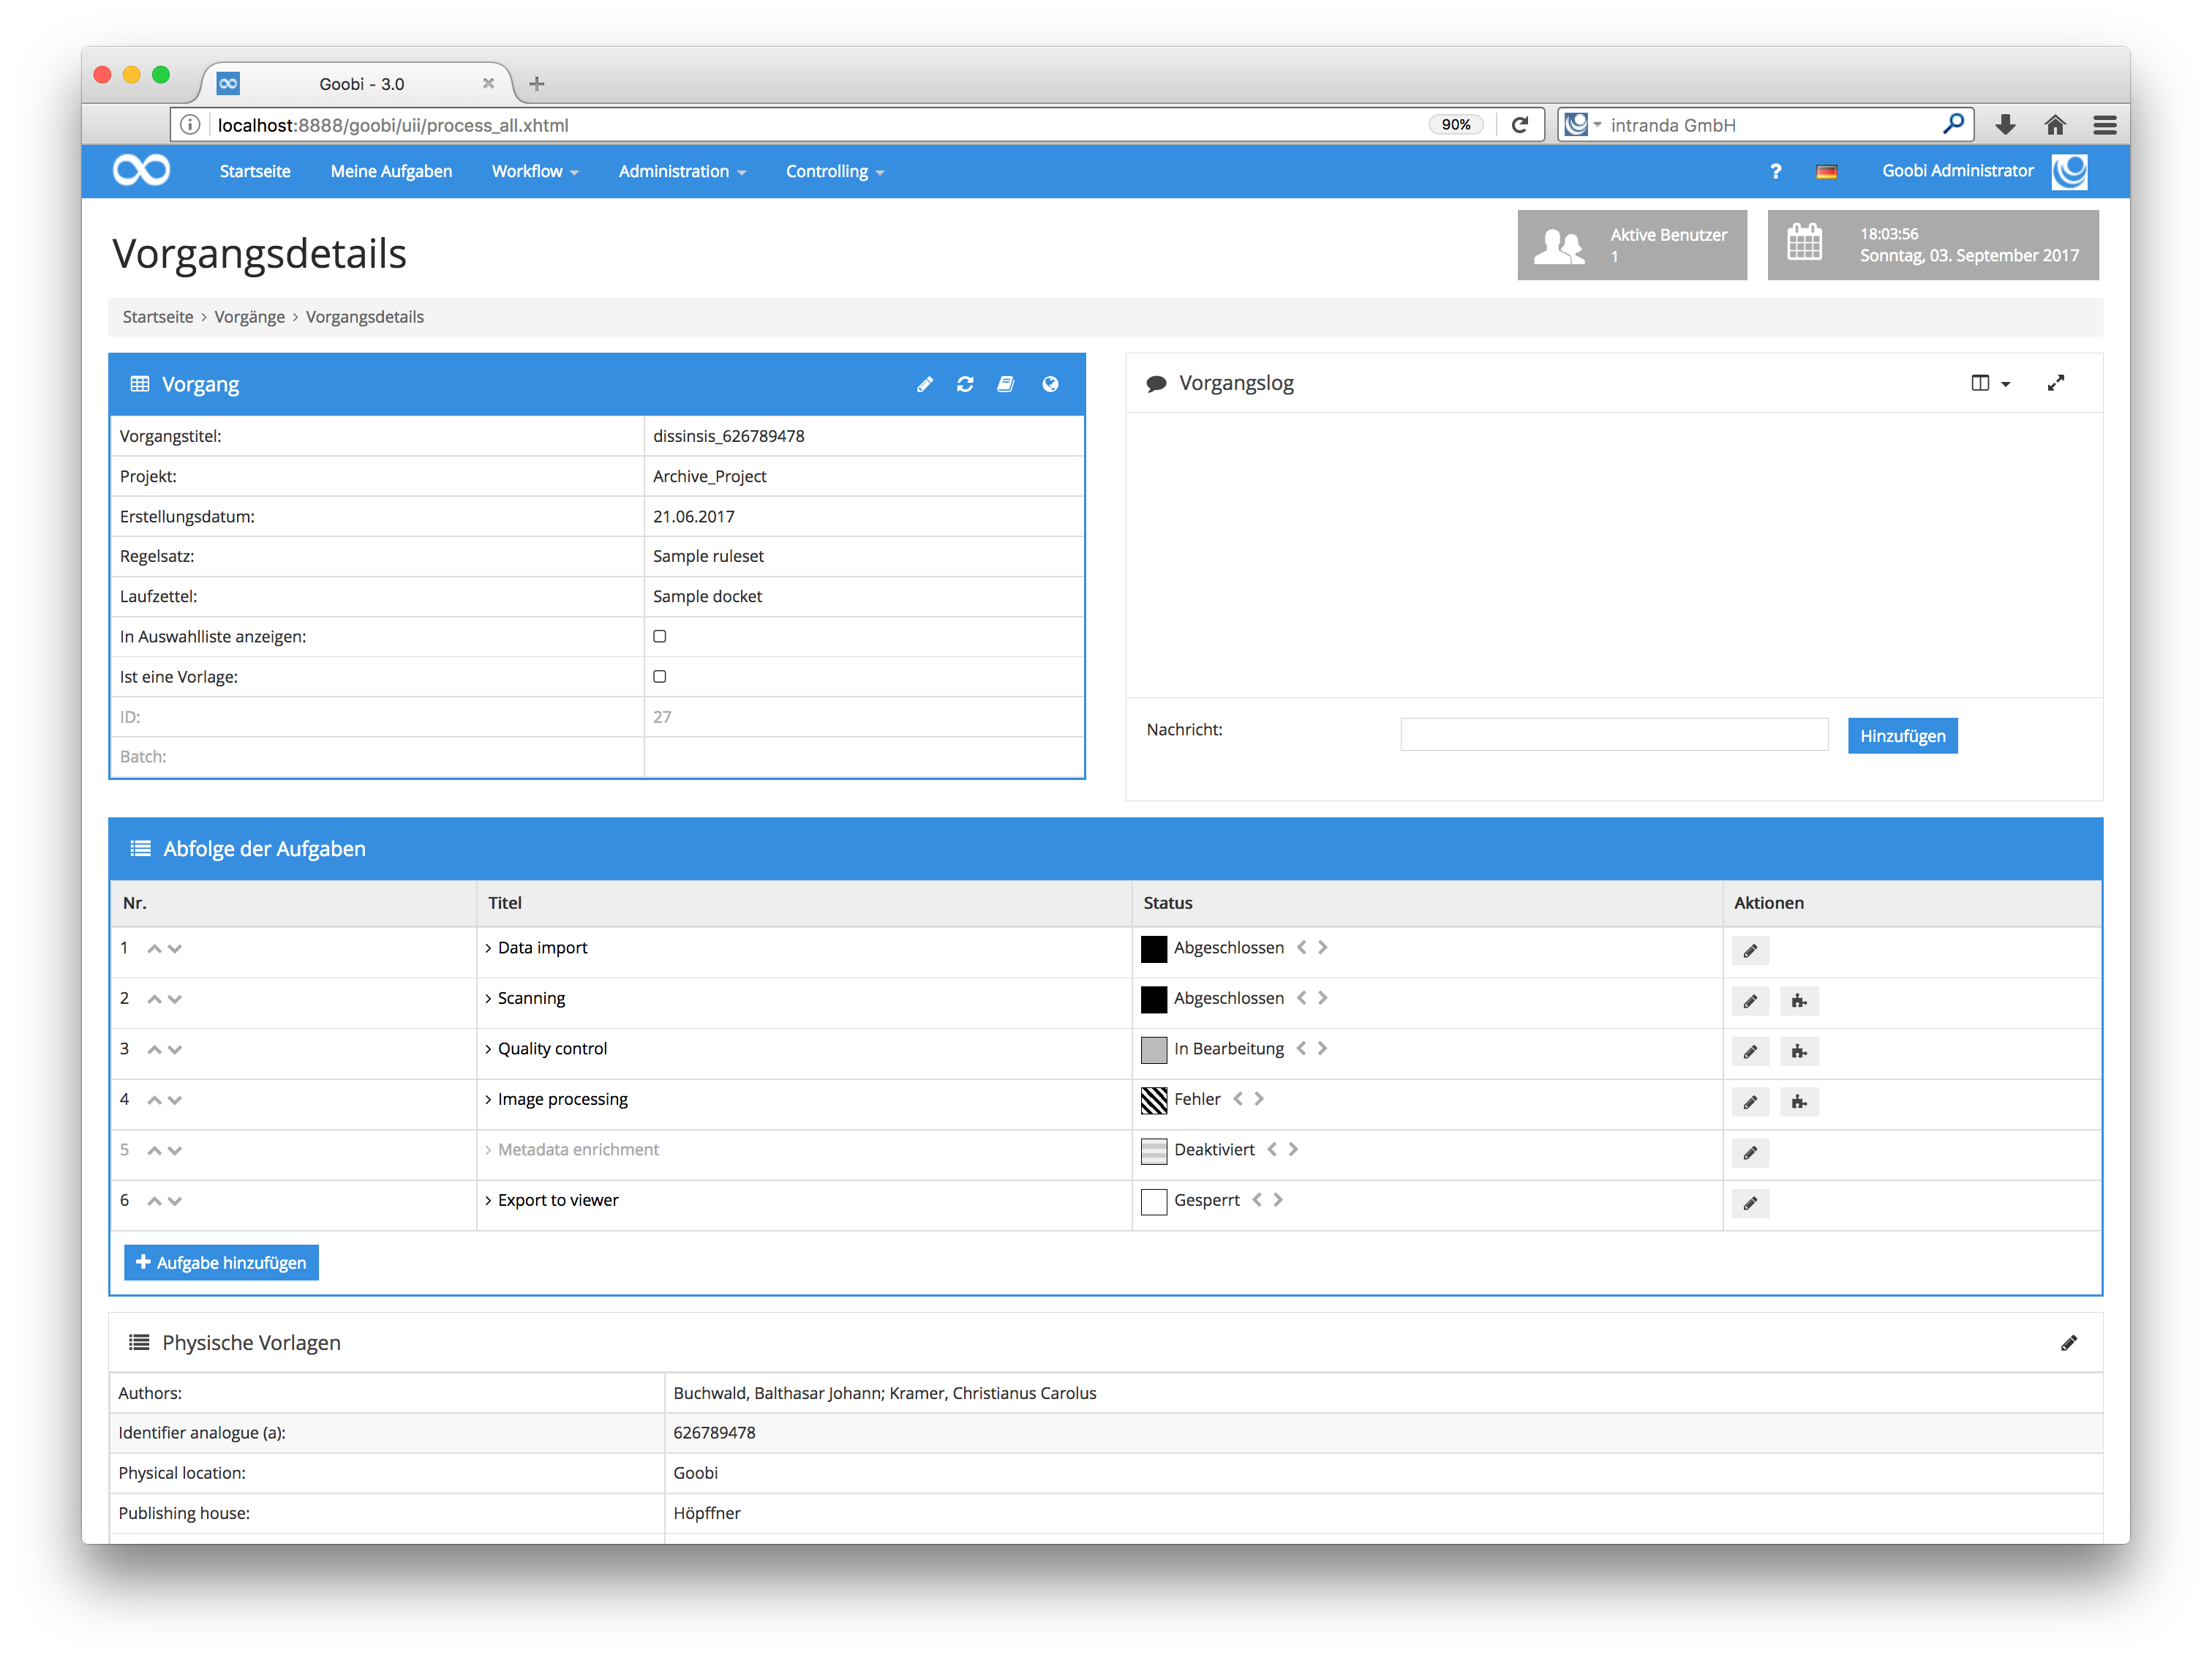Edit the Scanning task
Image resolution: width=2212 pixels, height=1661 pixels.
coord(1750,1000)
